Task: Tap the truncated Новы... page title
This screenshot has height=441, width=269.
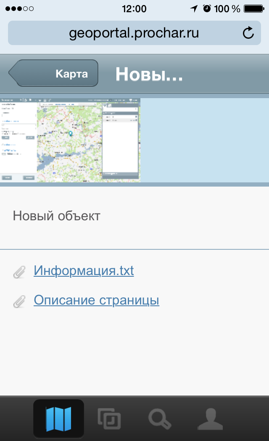Action: click(x=149, y=74)
